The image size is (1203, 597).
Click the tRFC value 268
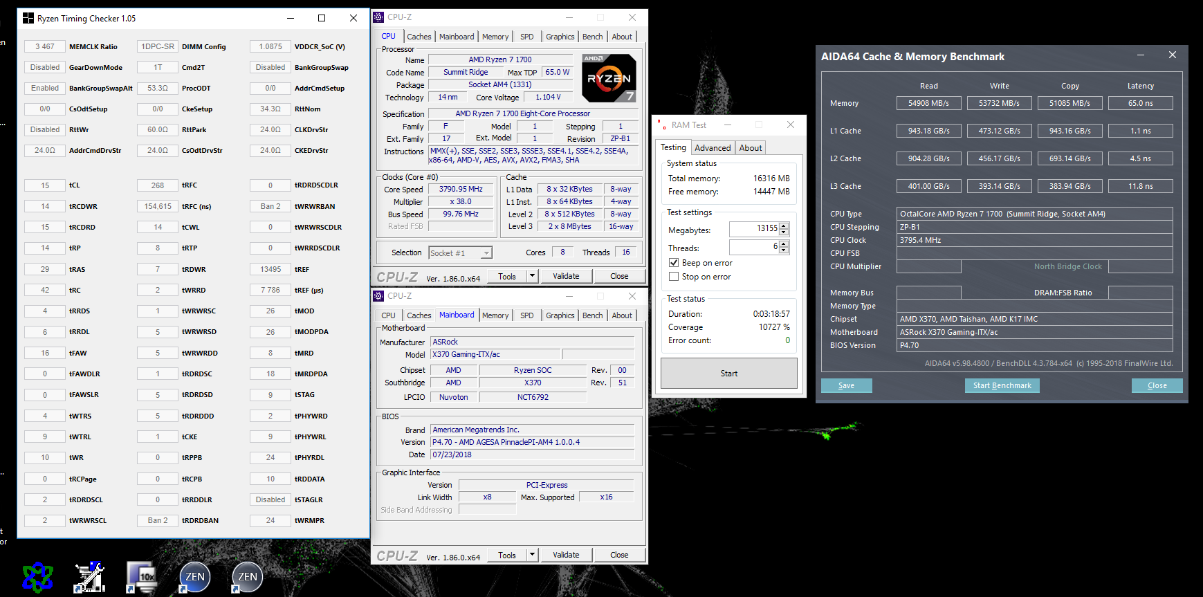[158, 185]
